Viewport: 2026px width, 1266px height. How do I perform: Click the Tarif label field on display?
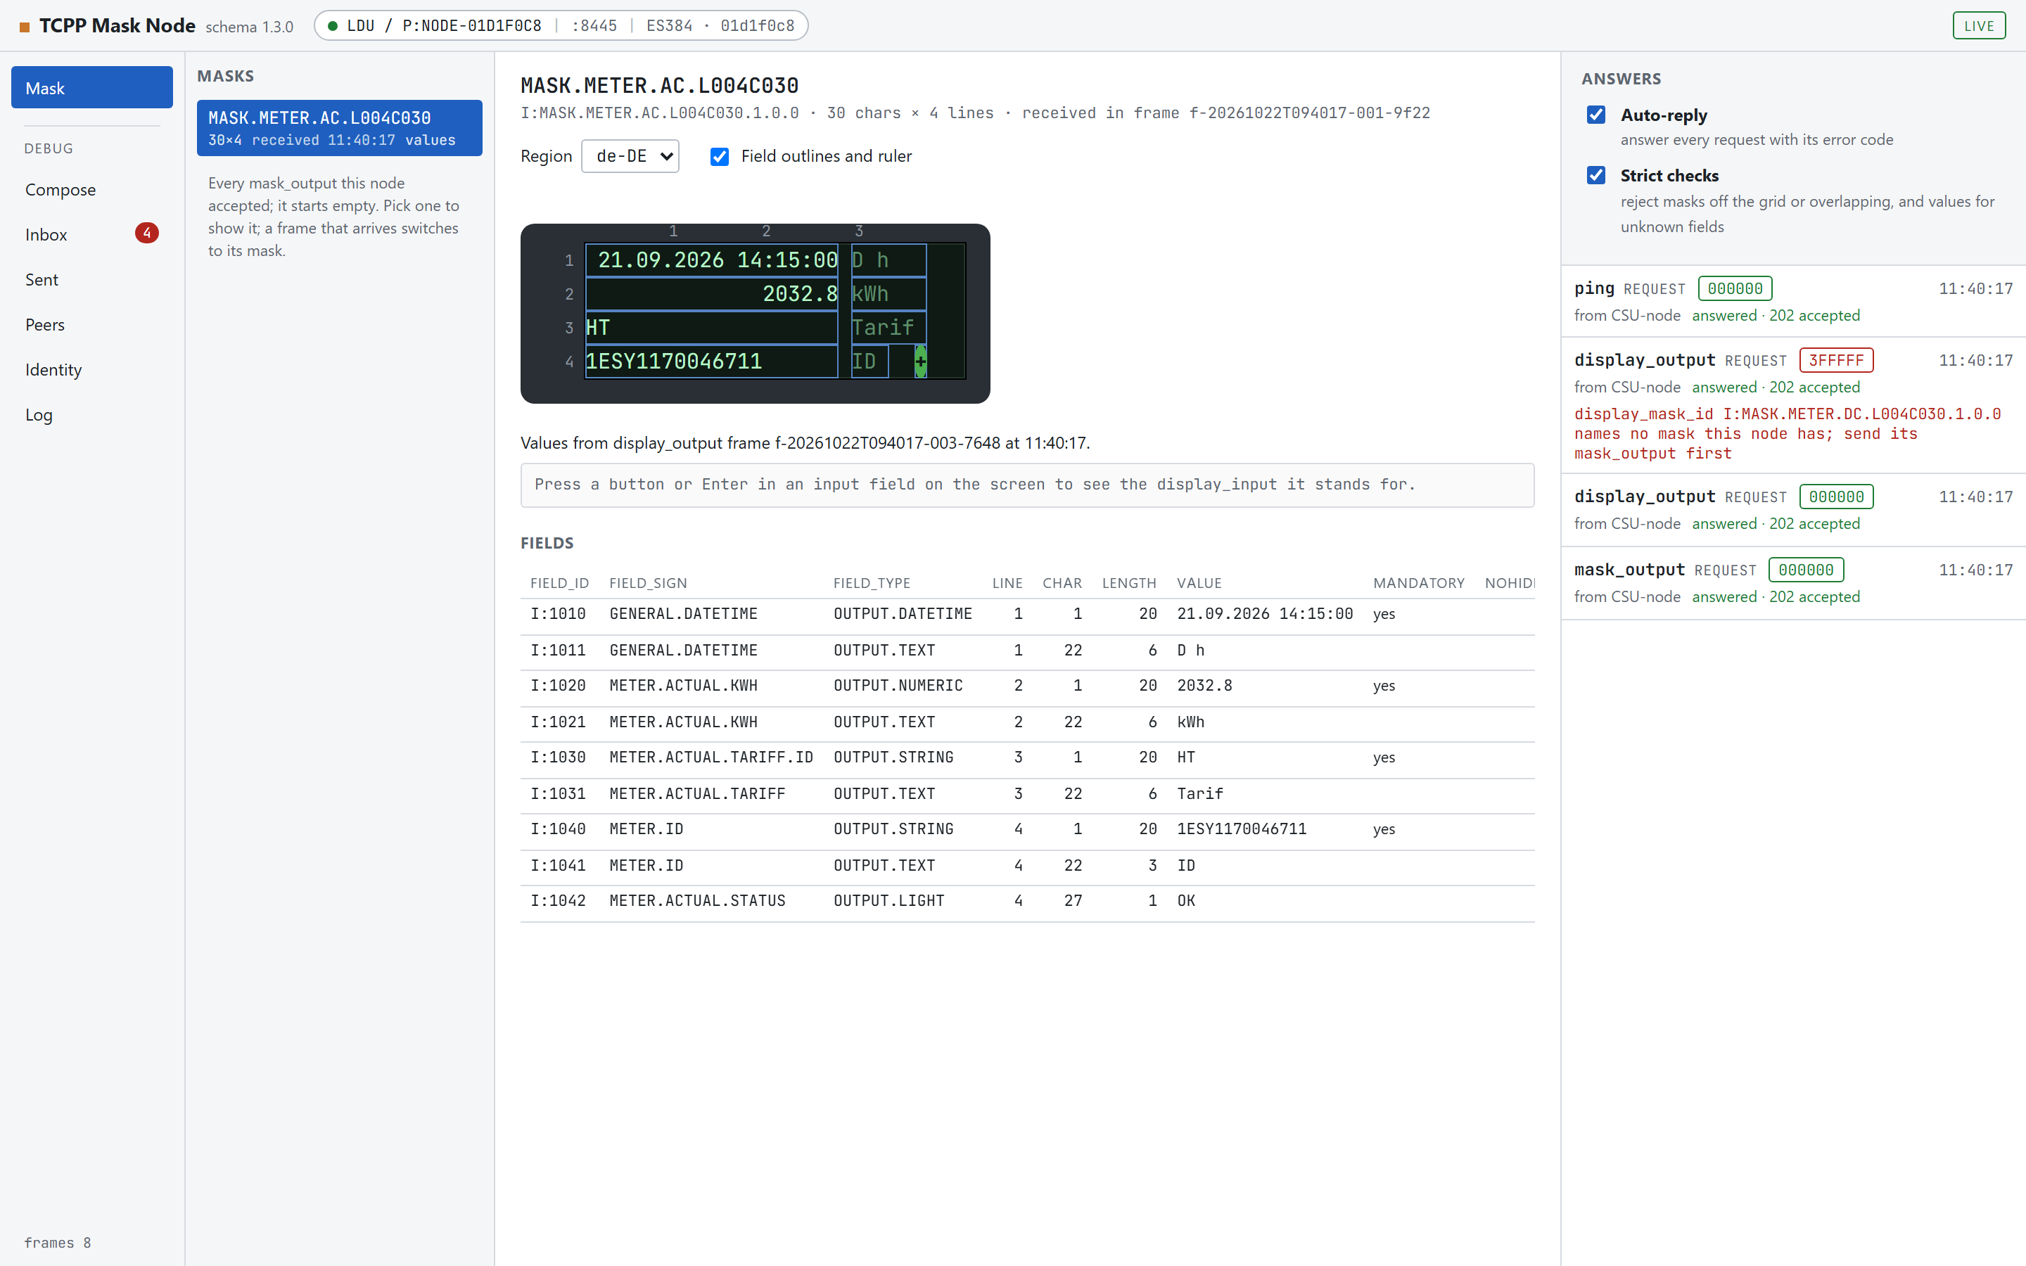coord(888,327)
